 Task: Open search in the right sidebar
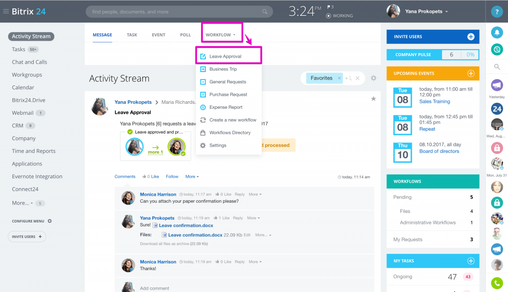click(497, 67)
